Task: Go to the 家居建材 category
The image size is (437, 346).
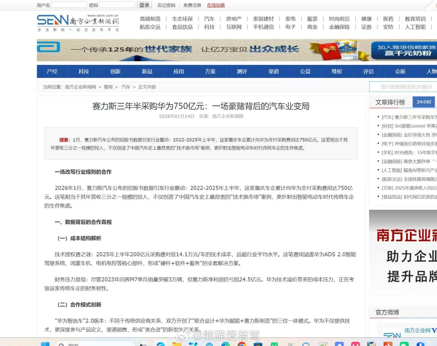Action: 263,19
